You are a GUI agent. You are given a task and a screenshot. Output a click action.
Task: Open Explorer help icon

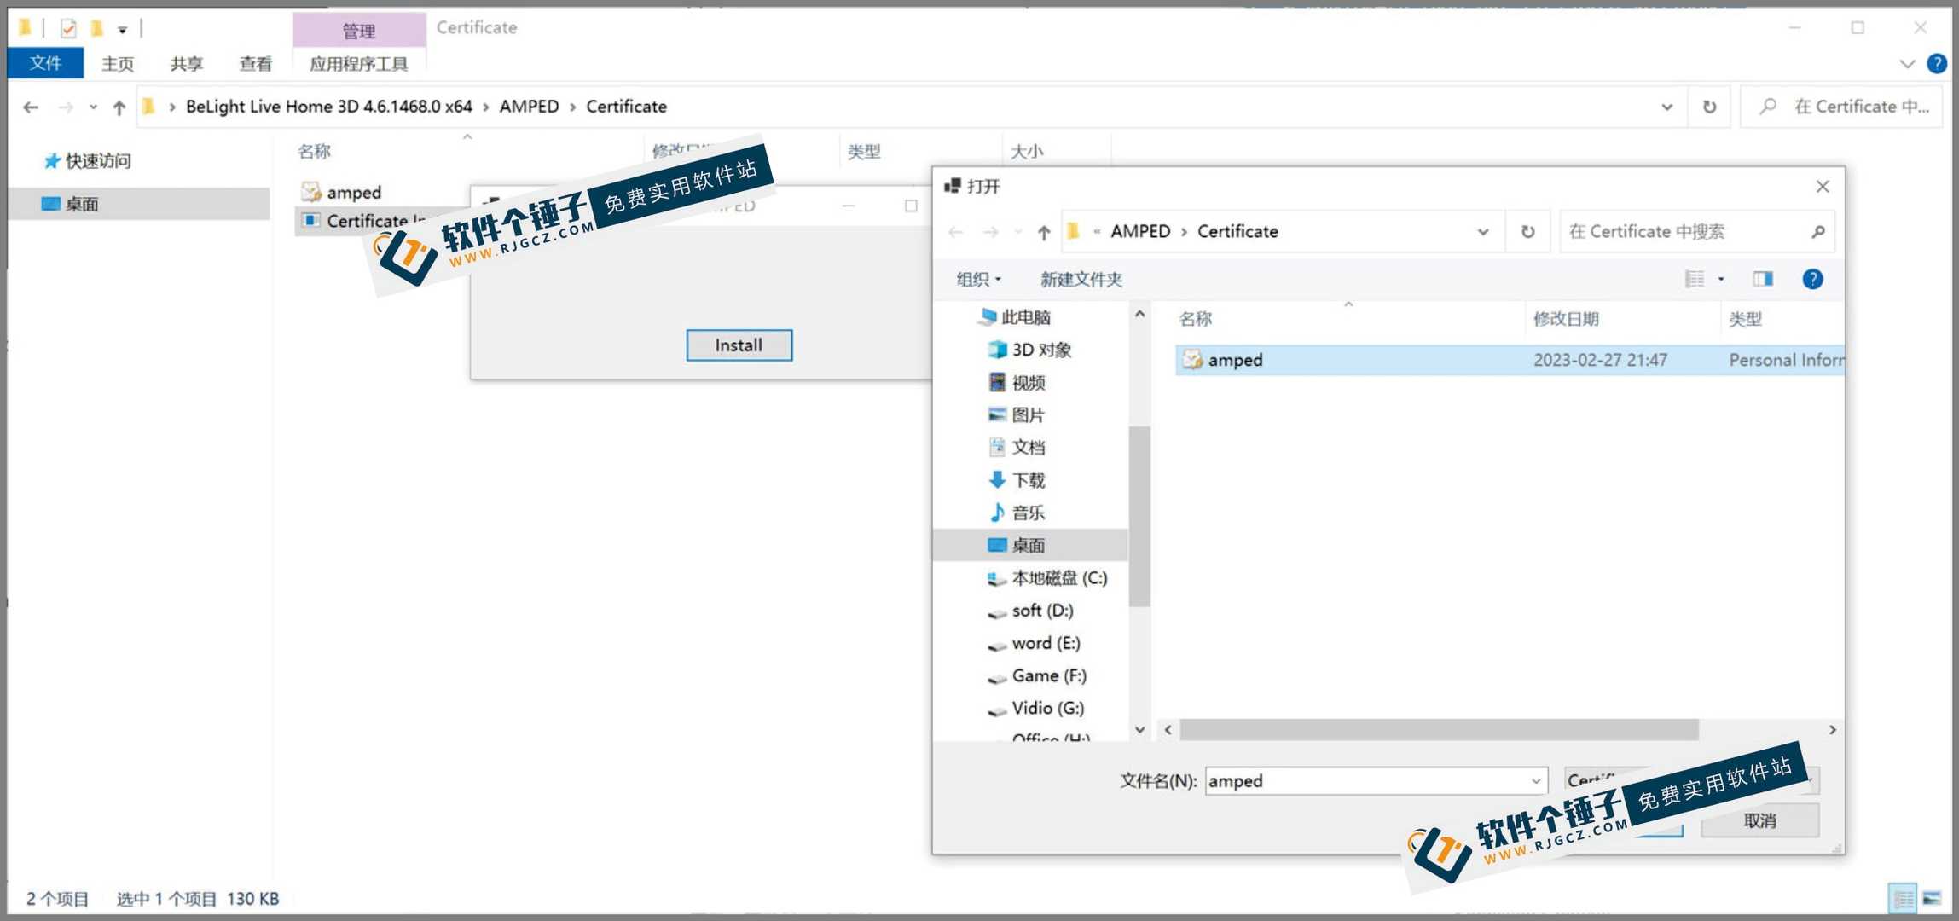tap(1936, 63)
